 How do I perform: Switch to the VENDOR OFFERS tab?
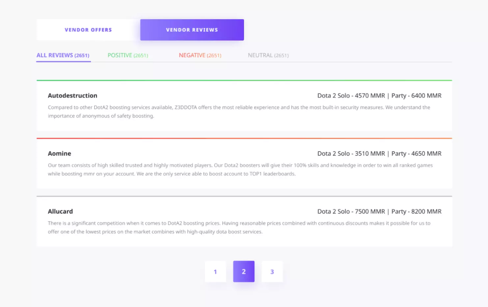(x=88, y=30)
